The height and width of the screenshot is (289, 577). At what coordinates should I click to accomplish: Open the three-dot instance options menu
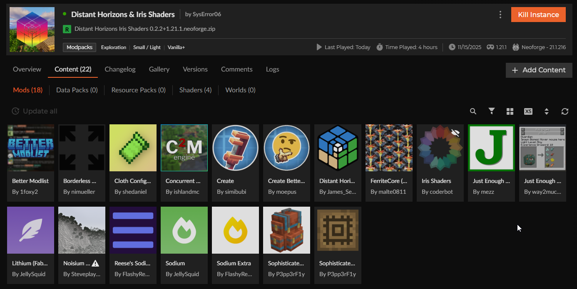pyautogui.click(x=500, y=15)
